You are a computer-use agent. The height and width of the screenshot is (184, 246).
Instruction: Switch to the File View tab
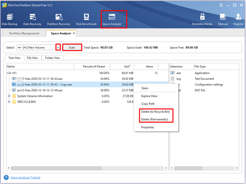click(33, 58)
